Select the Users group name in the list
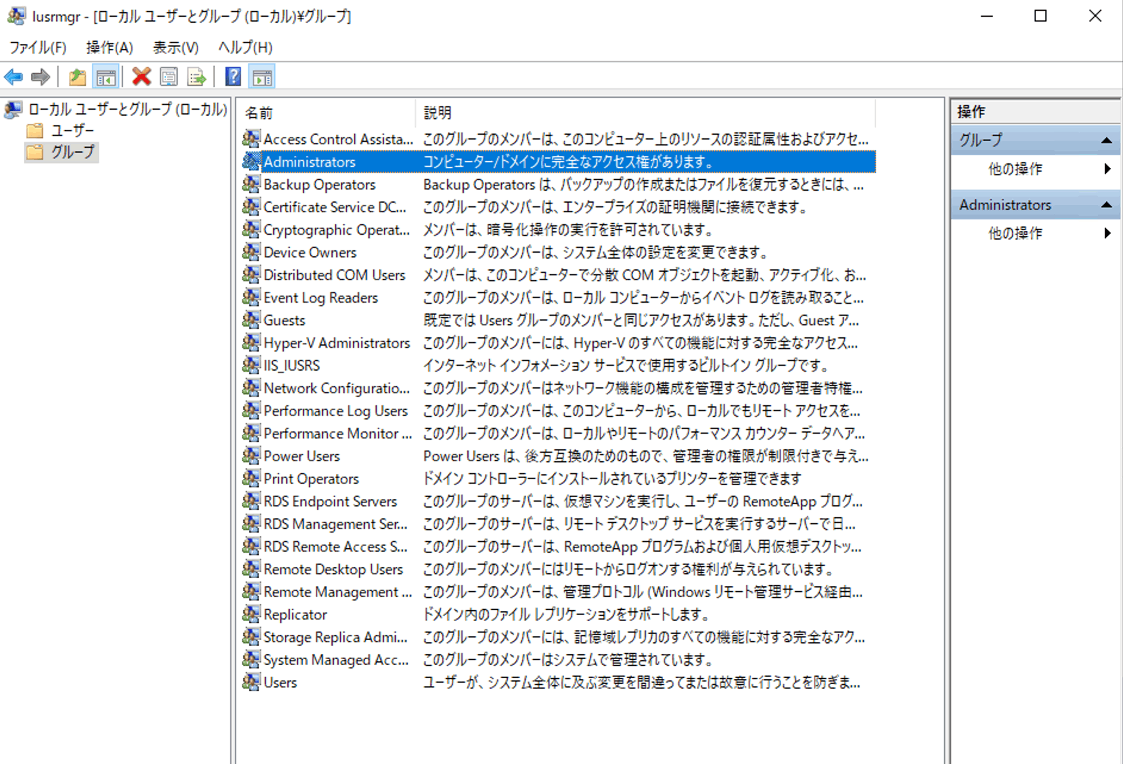 pos(280,682)
